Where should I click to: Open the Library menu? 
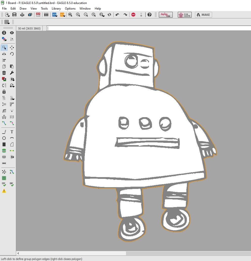pos(56,8)
